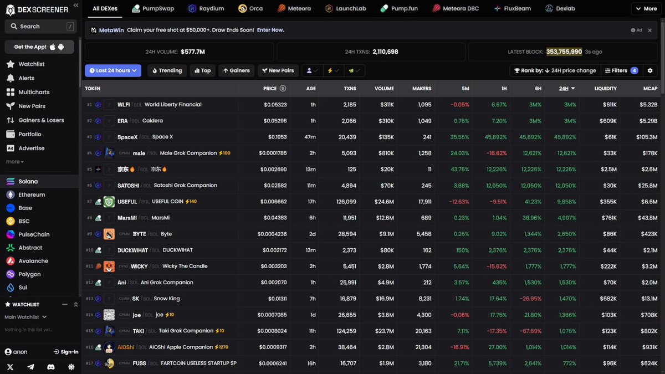Image resolution: width=665 pixels, height=374 pixels.
Task: Open X (Twitter) social link
Action: point(11,367)
